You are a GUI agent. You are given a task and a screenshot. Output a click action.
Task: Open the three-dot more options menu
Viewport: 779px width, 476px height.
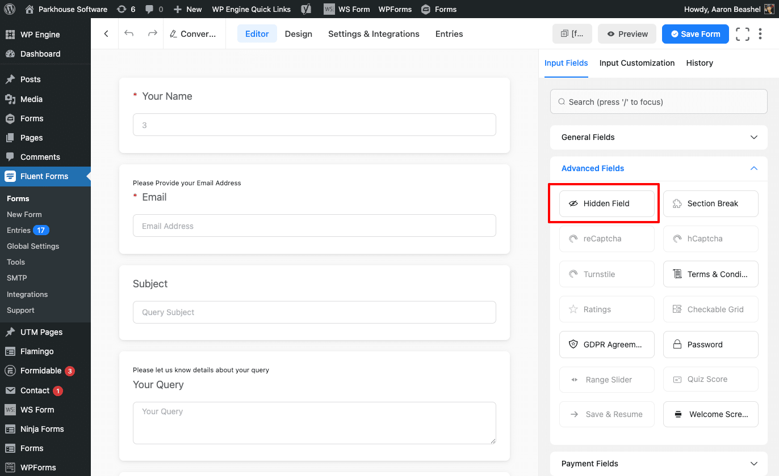pos(760,34)
